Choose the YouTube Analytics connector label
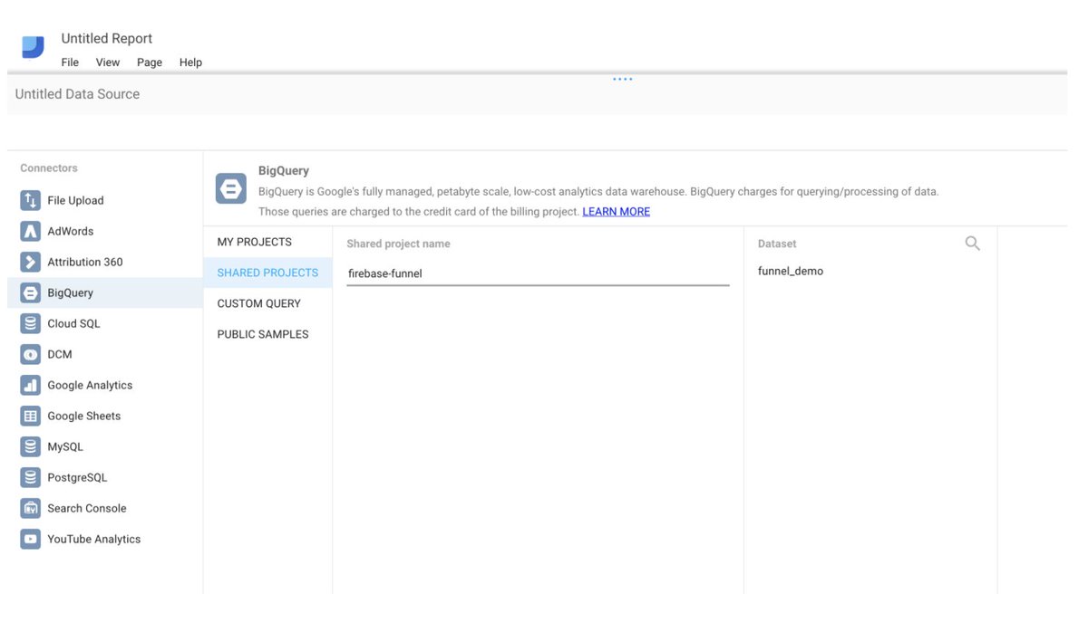 point(94,539)
